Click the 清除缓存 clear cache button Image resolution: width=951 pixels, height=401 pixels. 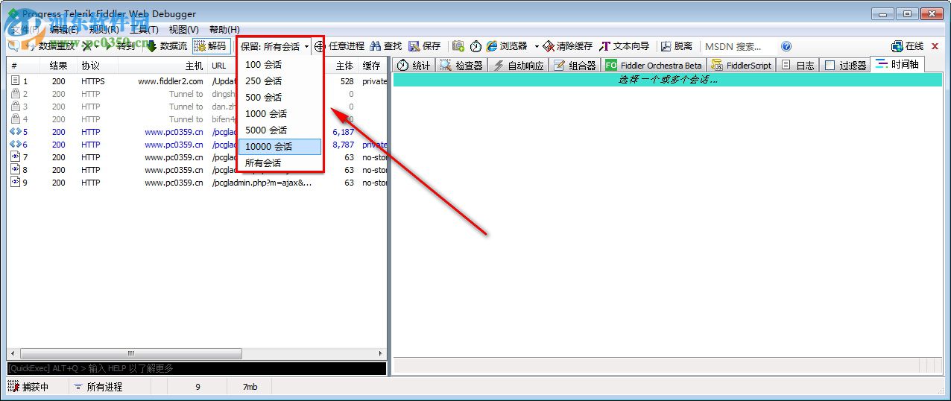tap(567, 46)
